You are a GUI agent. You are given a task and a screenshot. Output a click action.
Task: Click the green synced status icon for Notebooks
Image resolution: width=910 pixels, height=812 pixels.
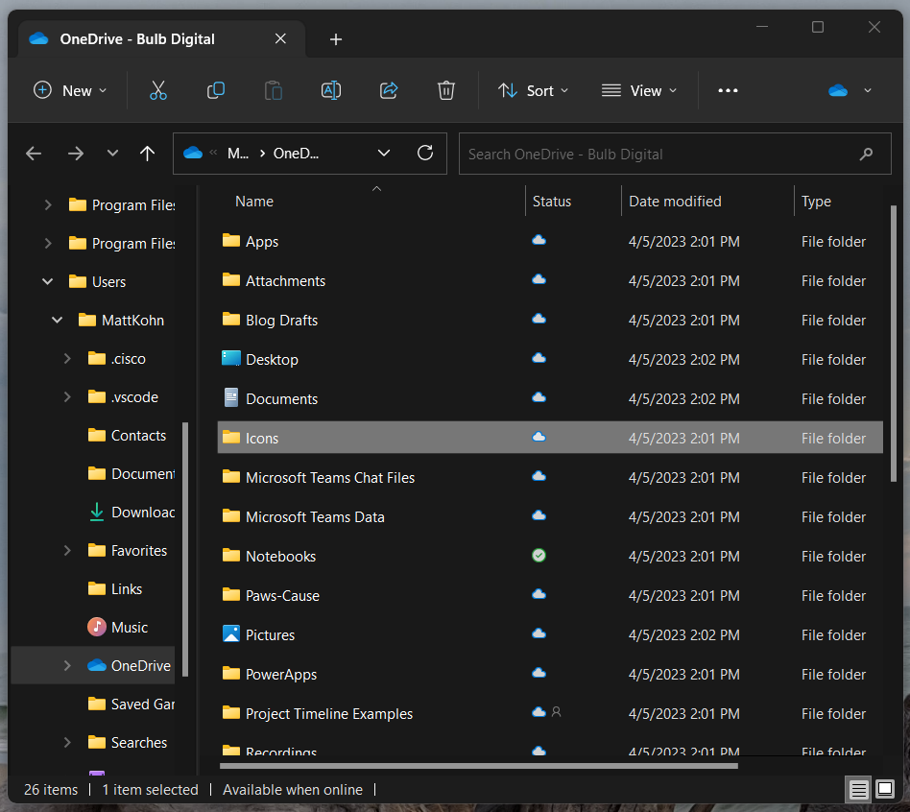coord(539,556)
